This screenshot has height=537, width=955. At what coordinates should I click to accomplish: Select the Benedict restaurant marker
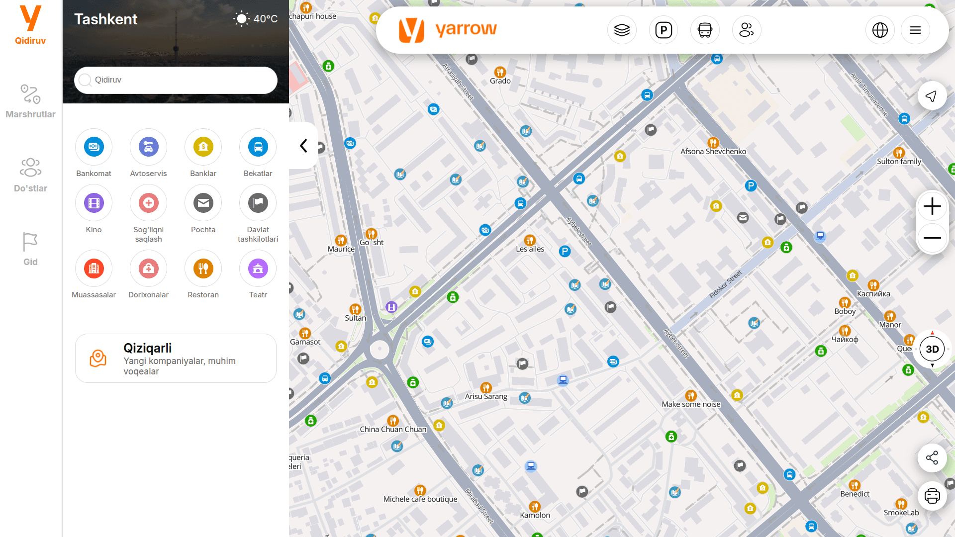(x=855, y=485)
